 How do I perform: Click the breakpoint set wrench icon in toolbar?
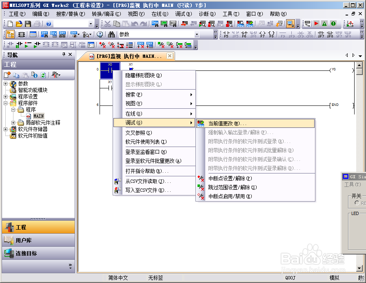(102, 45)
